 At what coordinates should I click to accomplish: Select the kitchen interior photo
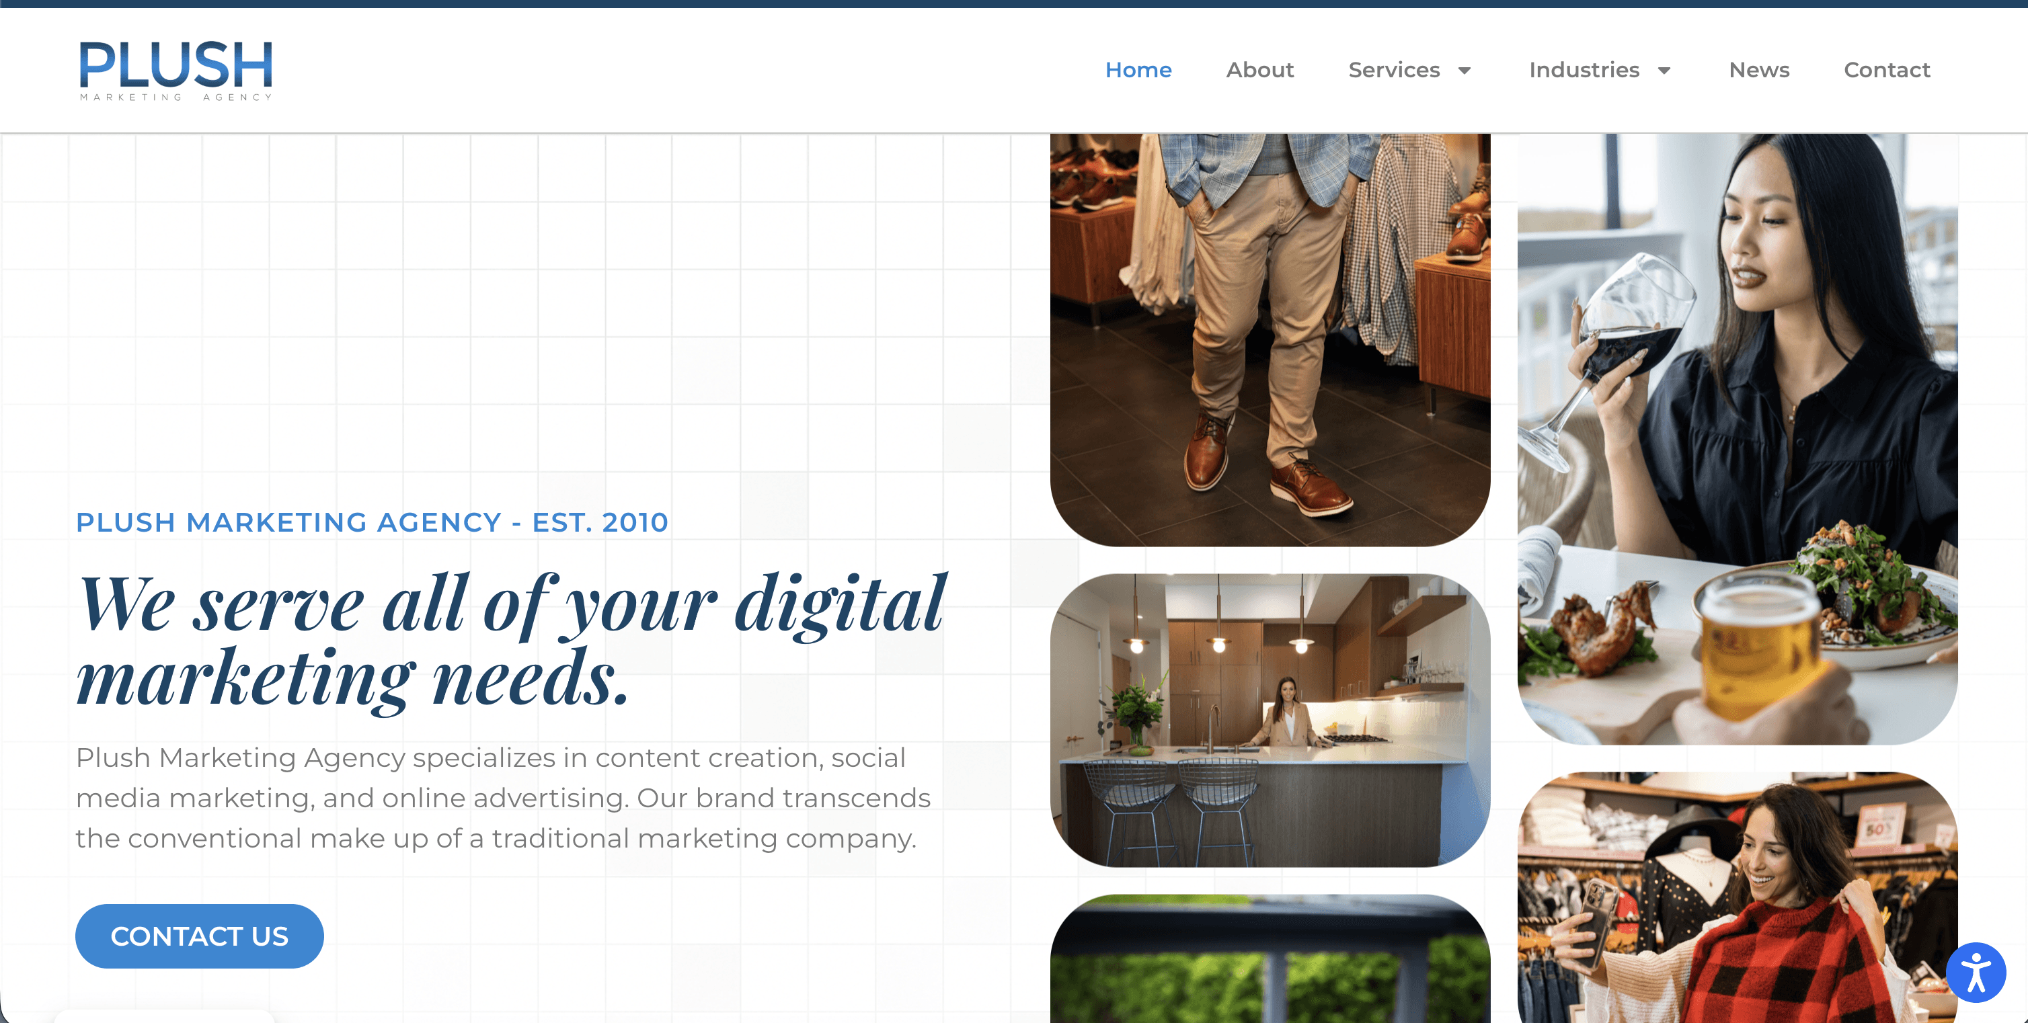pos(1270,720)
